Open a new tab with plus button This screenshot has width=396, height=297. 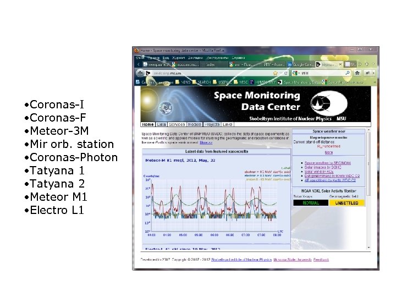[x=367, y=64]
